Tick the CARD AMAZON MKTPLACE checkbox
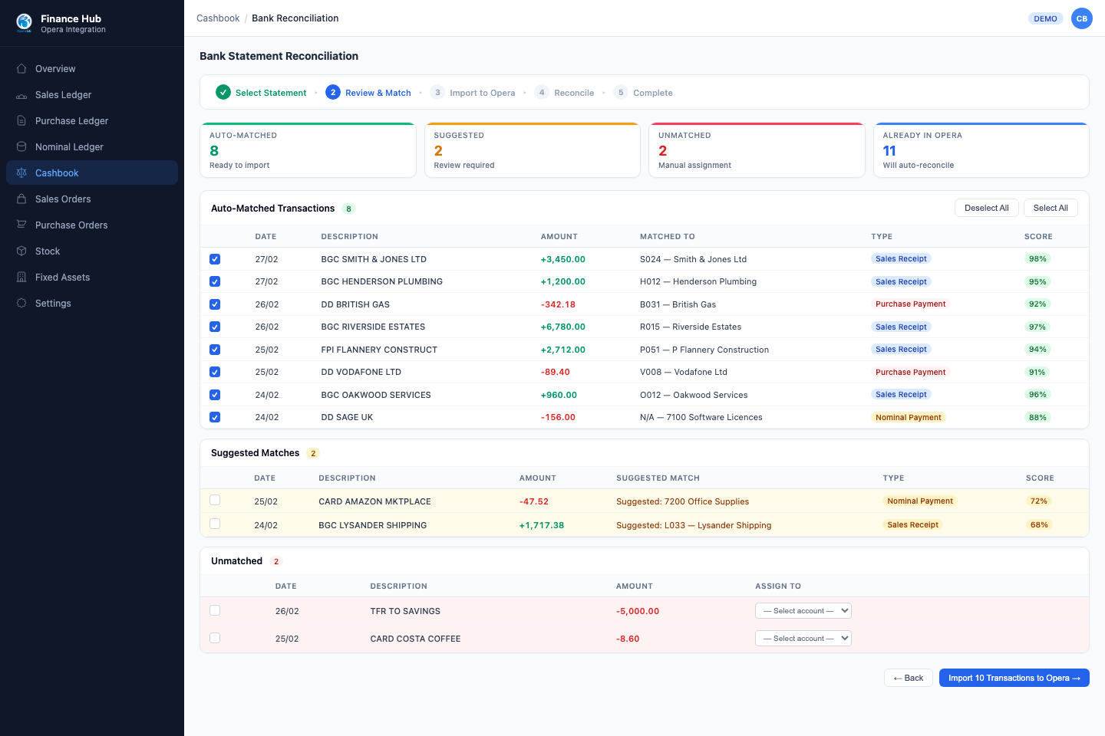The width and height of the screenshot is (1105, 736). pyautogui.click(x=215, y=501)
